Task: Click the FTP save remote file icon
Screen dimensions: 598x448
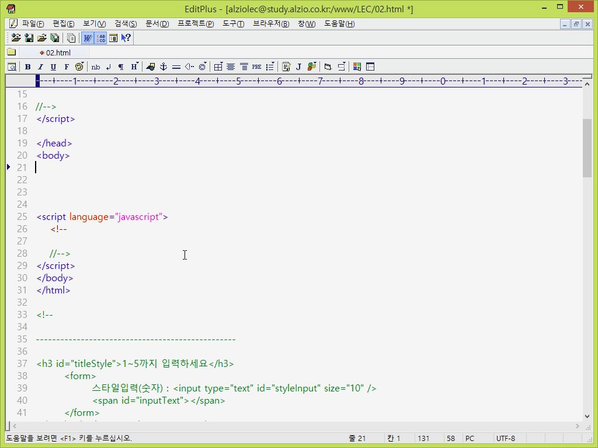Action: tap(29, 38)
